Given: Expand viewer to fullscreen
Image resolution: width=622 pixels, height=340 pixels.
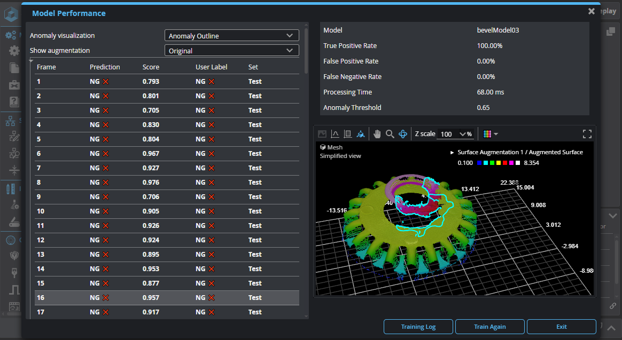Looking at the screenshot, I should click(587, 134).
